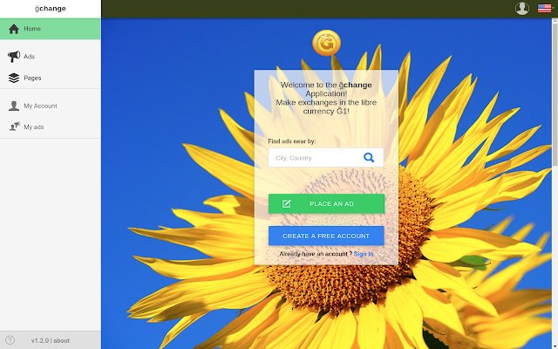Click the ğchange title in sidebar header
Viewport: 558px width, 349px height.
(x=51, y=9)
